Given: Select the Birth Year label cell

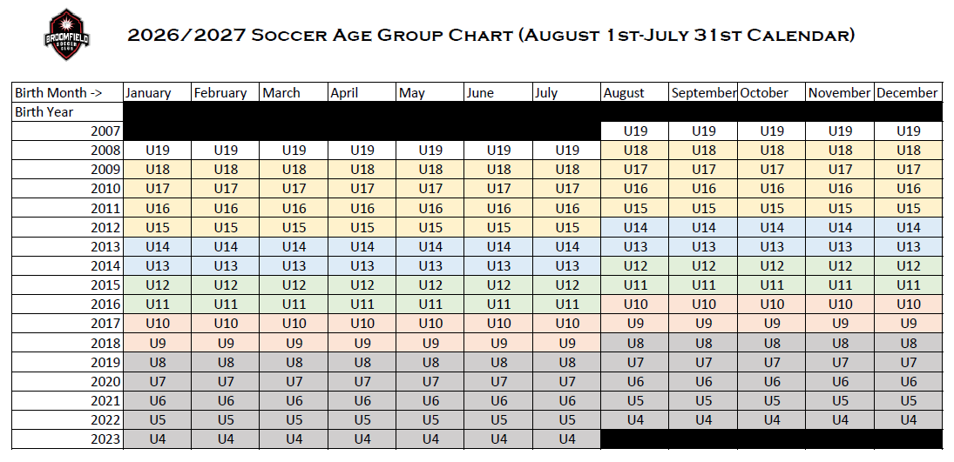Looking at the screenshot, I should [67, 112].
